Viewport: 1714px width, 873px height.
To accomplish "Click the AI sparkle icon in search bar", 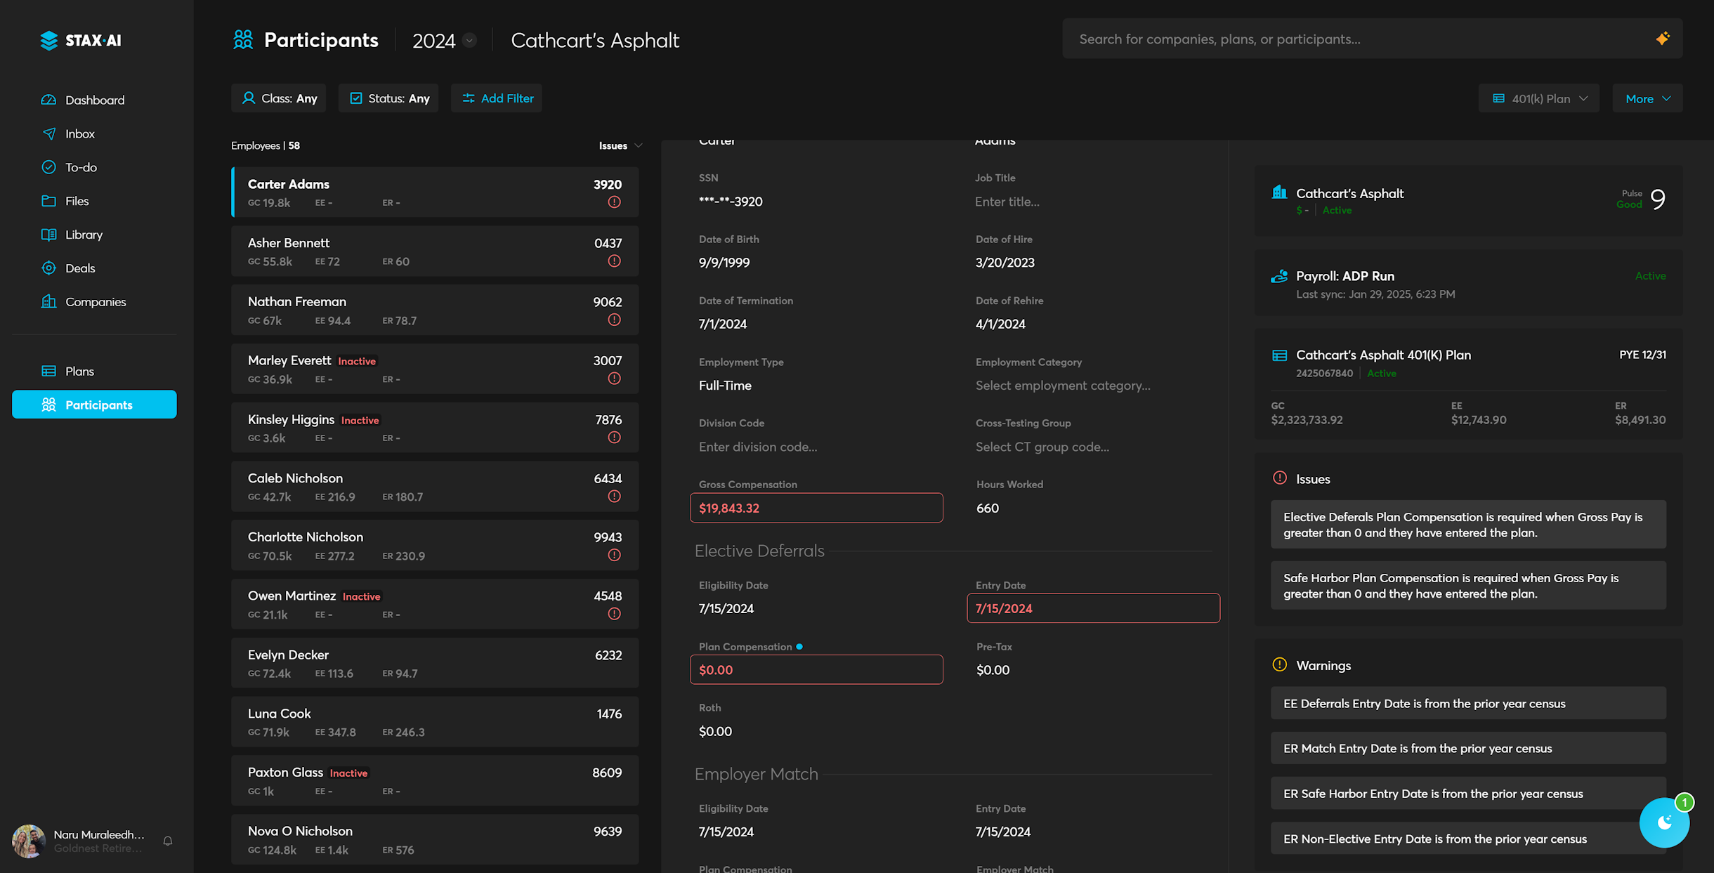I will pyautogui.click(x=1662, y=39).
